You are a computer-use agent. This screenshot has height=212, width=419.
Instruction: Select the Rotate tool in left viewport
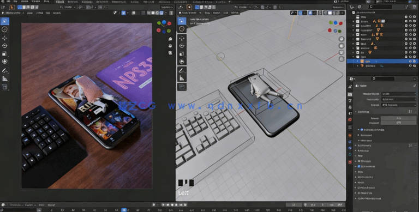[5, 46]
